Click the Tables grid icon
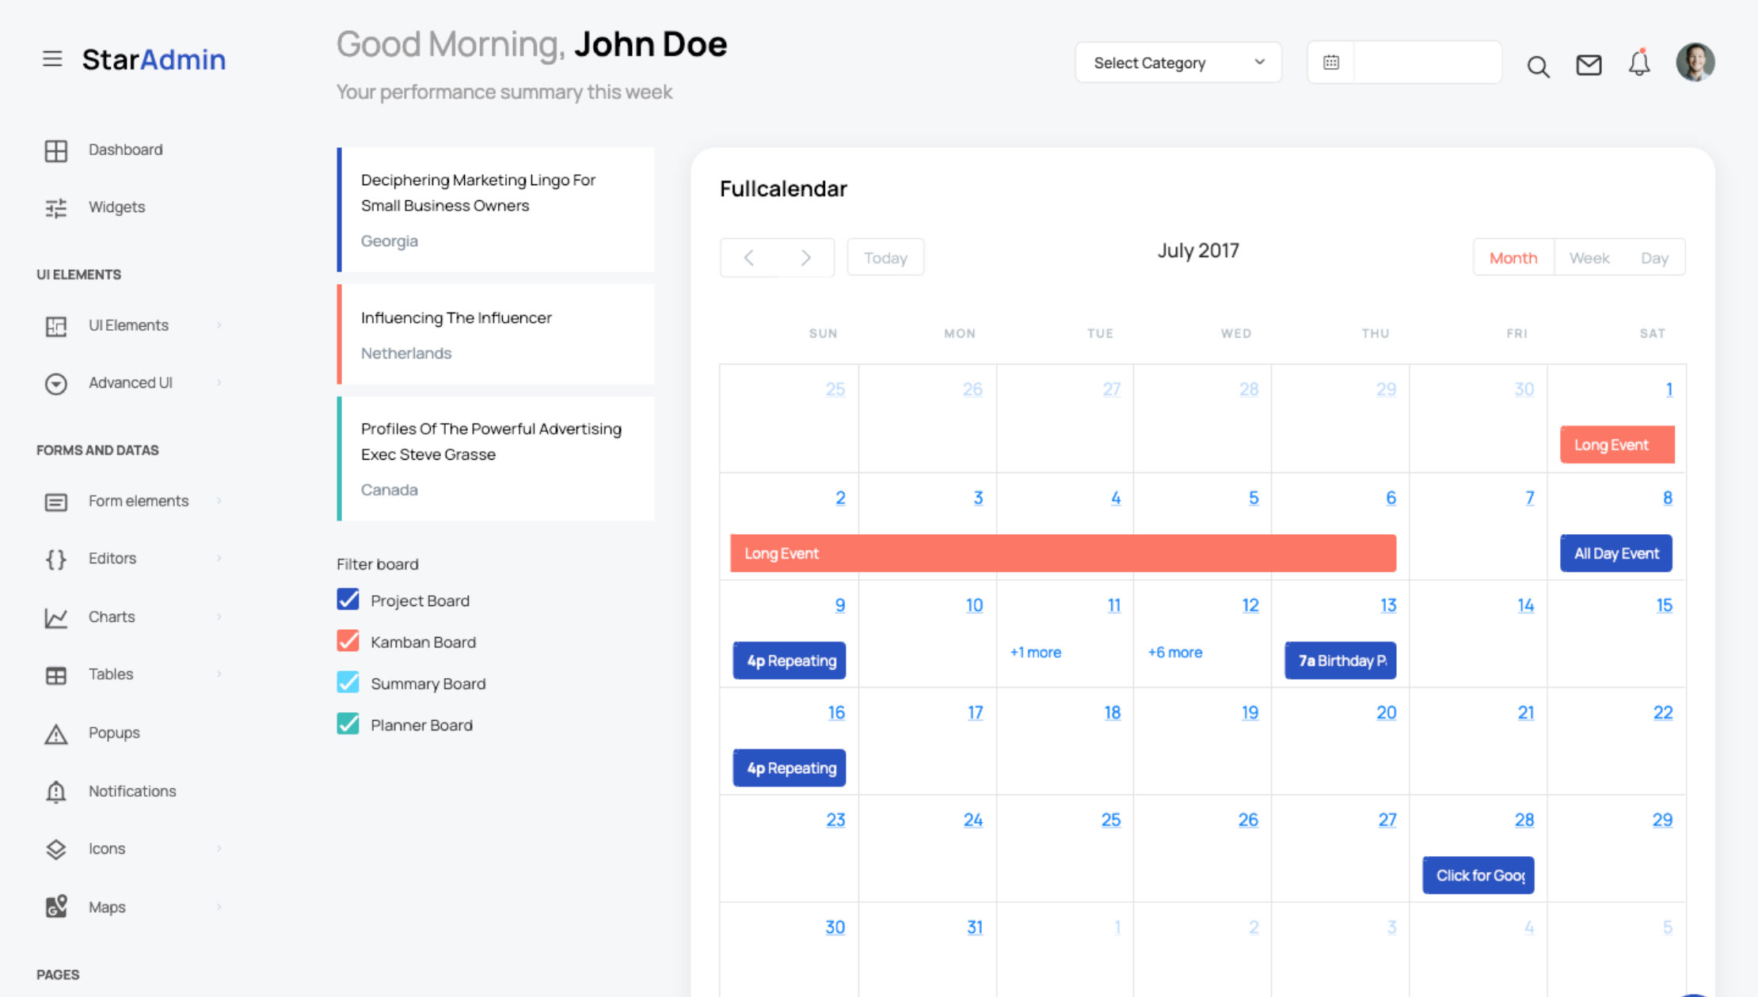 coord(55,675)
